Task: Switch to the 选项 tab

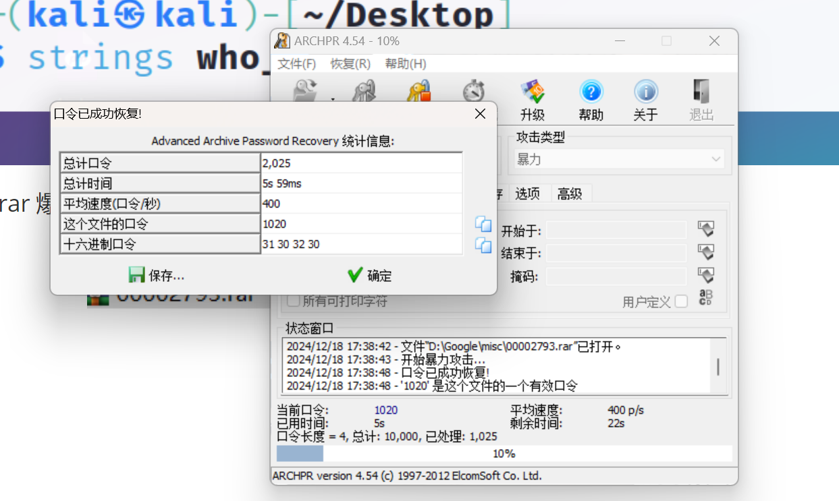Action: 528,194
